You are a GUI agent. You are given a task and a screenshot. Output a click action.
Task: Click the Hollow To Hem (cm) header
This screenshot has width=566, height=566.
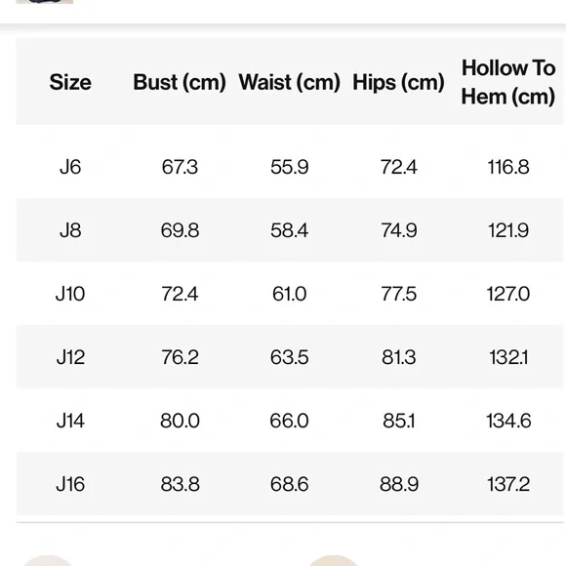[x=508, y=82]
